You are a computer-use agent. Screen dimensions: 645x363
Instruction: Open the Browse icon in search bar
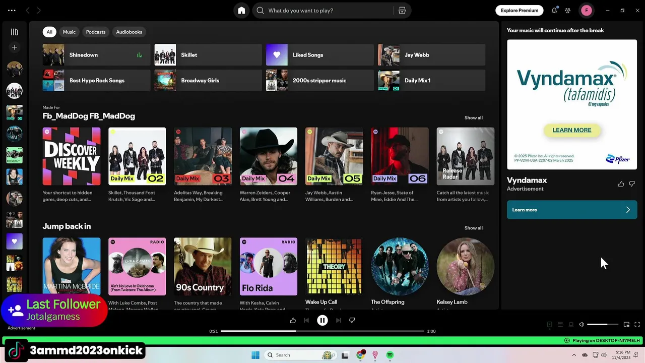402,11
